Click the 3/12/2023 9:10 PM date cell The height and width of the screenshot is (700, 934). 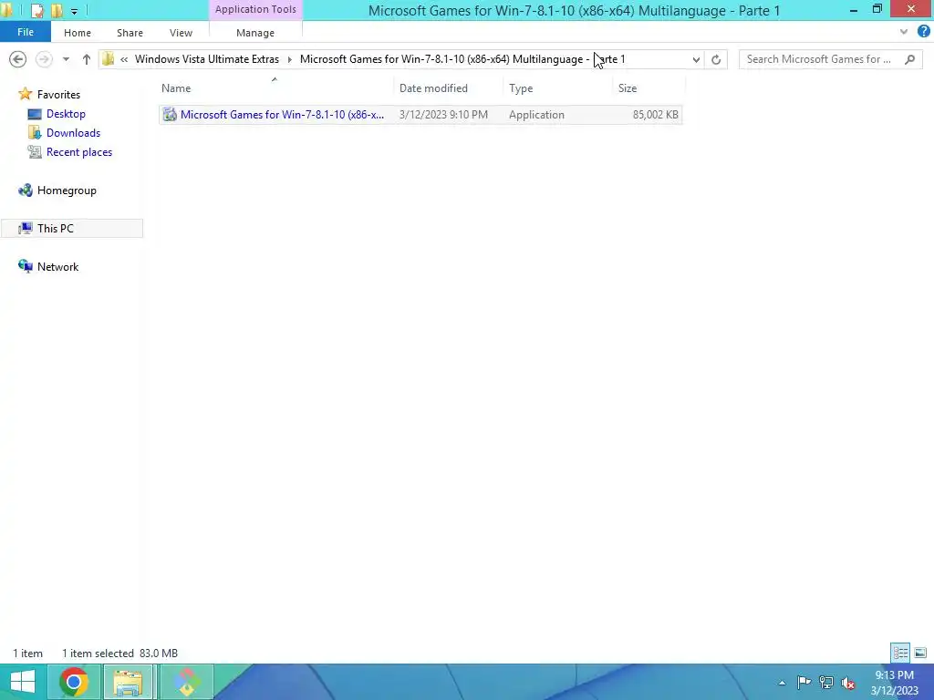click(443, 114)
